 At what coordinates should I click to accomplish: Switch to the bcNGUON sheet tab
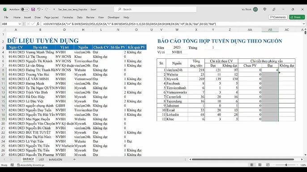pyautogui.click(x=55, y=160)
